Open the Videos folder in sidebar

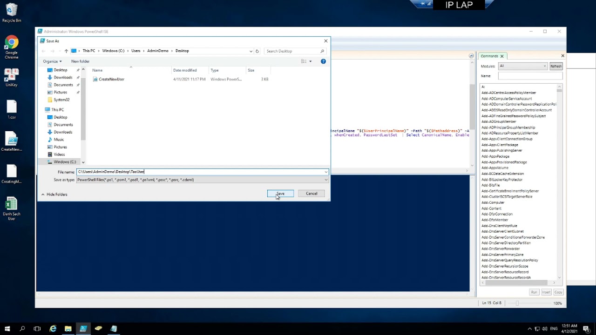coord(59,154)
